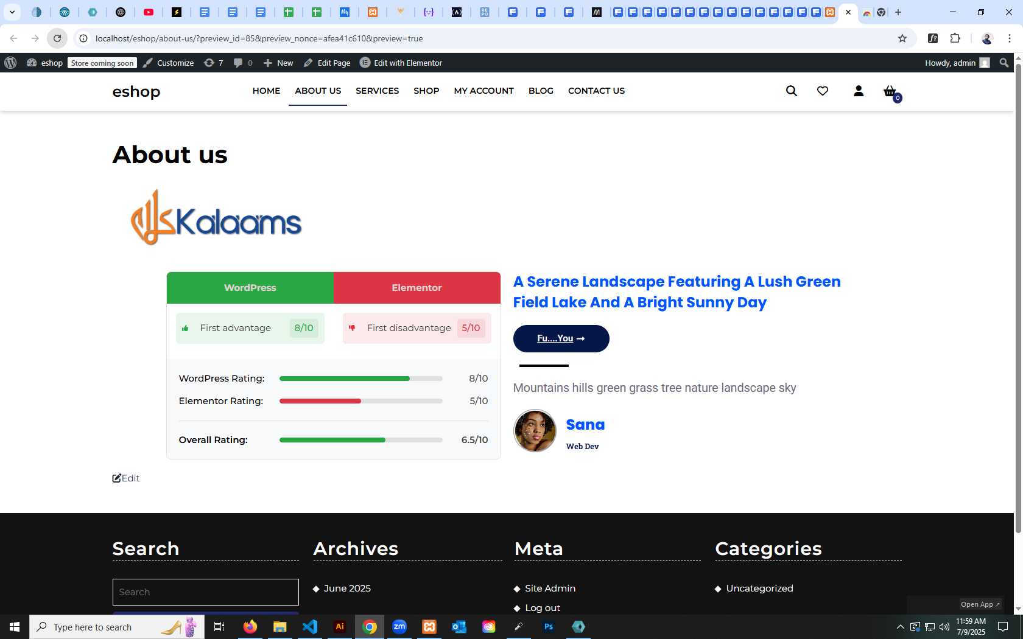Click the eshop site logo text
The height and width of the screenshot is (639, 1023).
[x=136, y=91]
